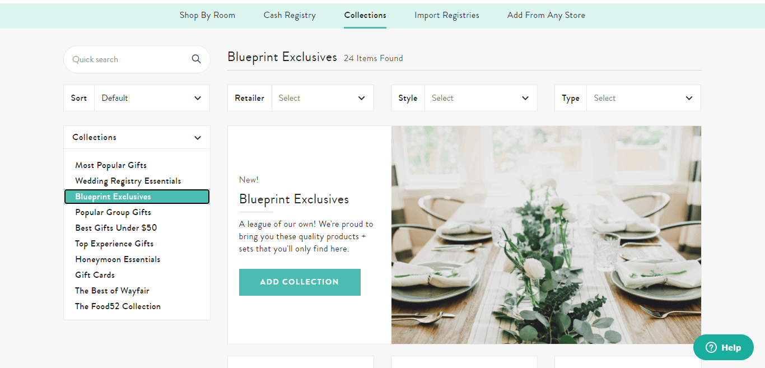Image resolution: width=765 pixels, height=368 pixels.
Task: Click the table setting banner image
Action: pyautogui.click(x=546, y=235)
